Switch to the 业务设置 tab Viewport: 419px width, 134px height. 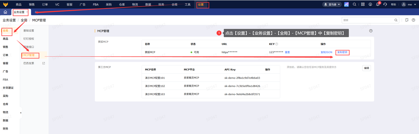coord(19,12)
